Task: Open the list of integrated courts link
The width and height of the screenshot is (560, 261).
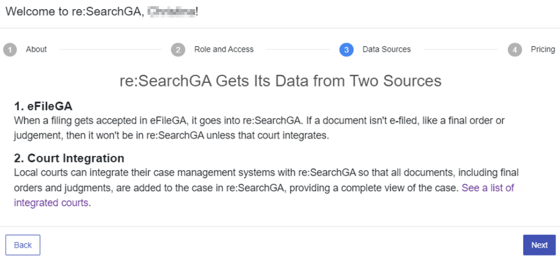Action: tap(487, 188)
